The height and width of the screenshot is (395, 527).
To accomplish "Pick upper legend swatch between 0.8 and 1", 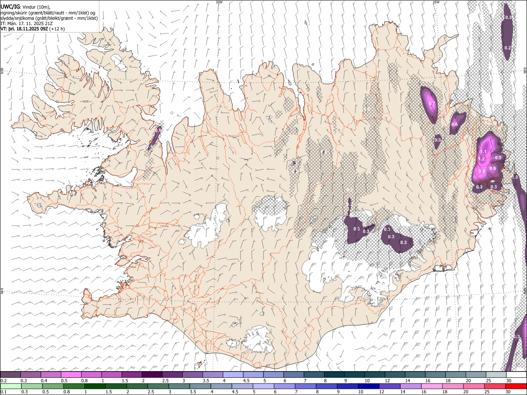I will click(91, 375).
